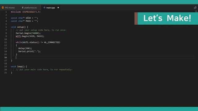Click line number 16 in the gutter
The width and height of the screenshot is (198, 111).
coord(6,58)
